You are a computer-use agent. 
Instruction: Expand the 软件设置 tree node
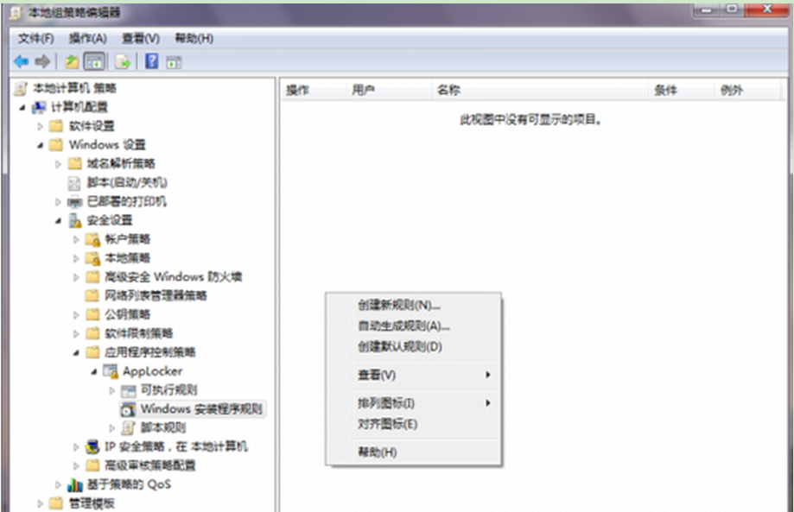pos(40,126)
